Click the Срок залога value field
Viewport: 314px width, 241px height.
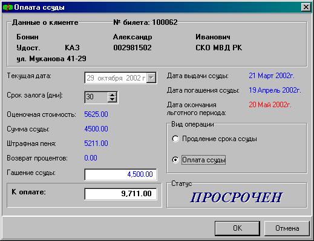[96, 97]
